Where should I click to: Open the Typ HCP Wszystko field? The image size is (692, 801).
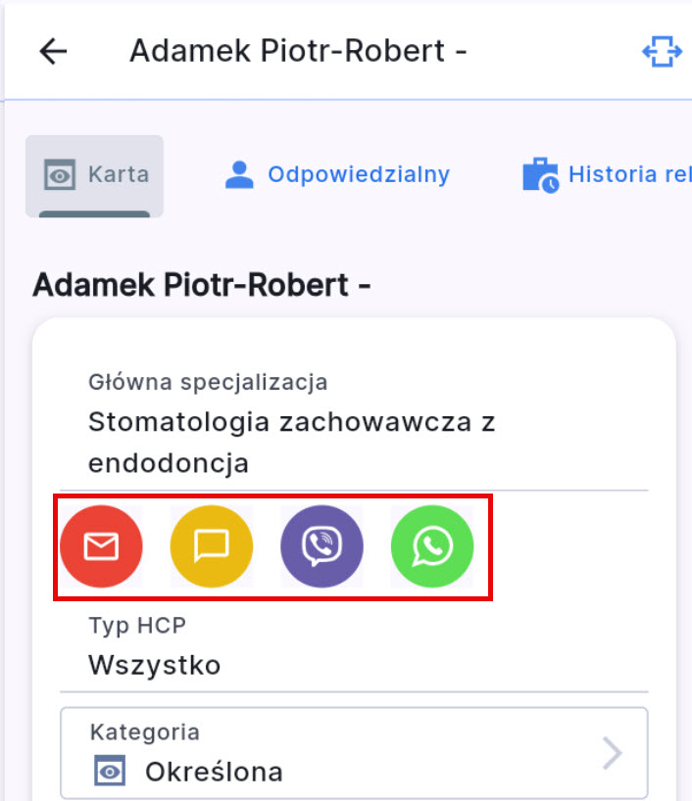(x=155, y=666)
